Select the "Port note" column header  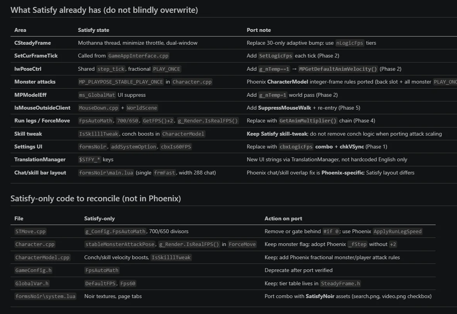pos(259,30)
